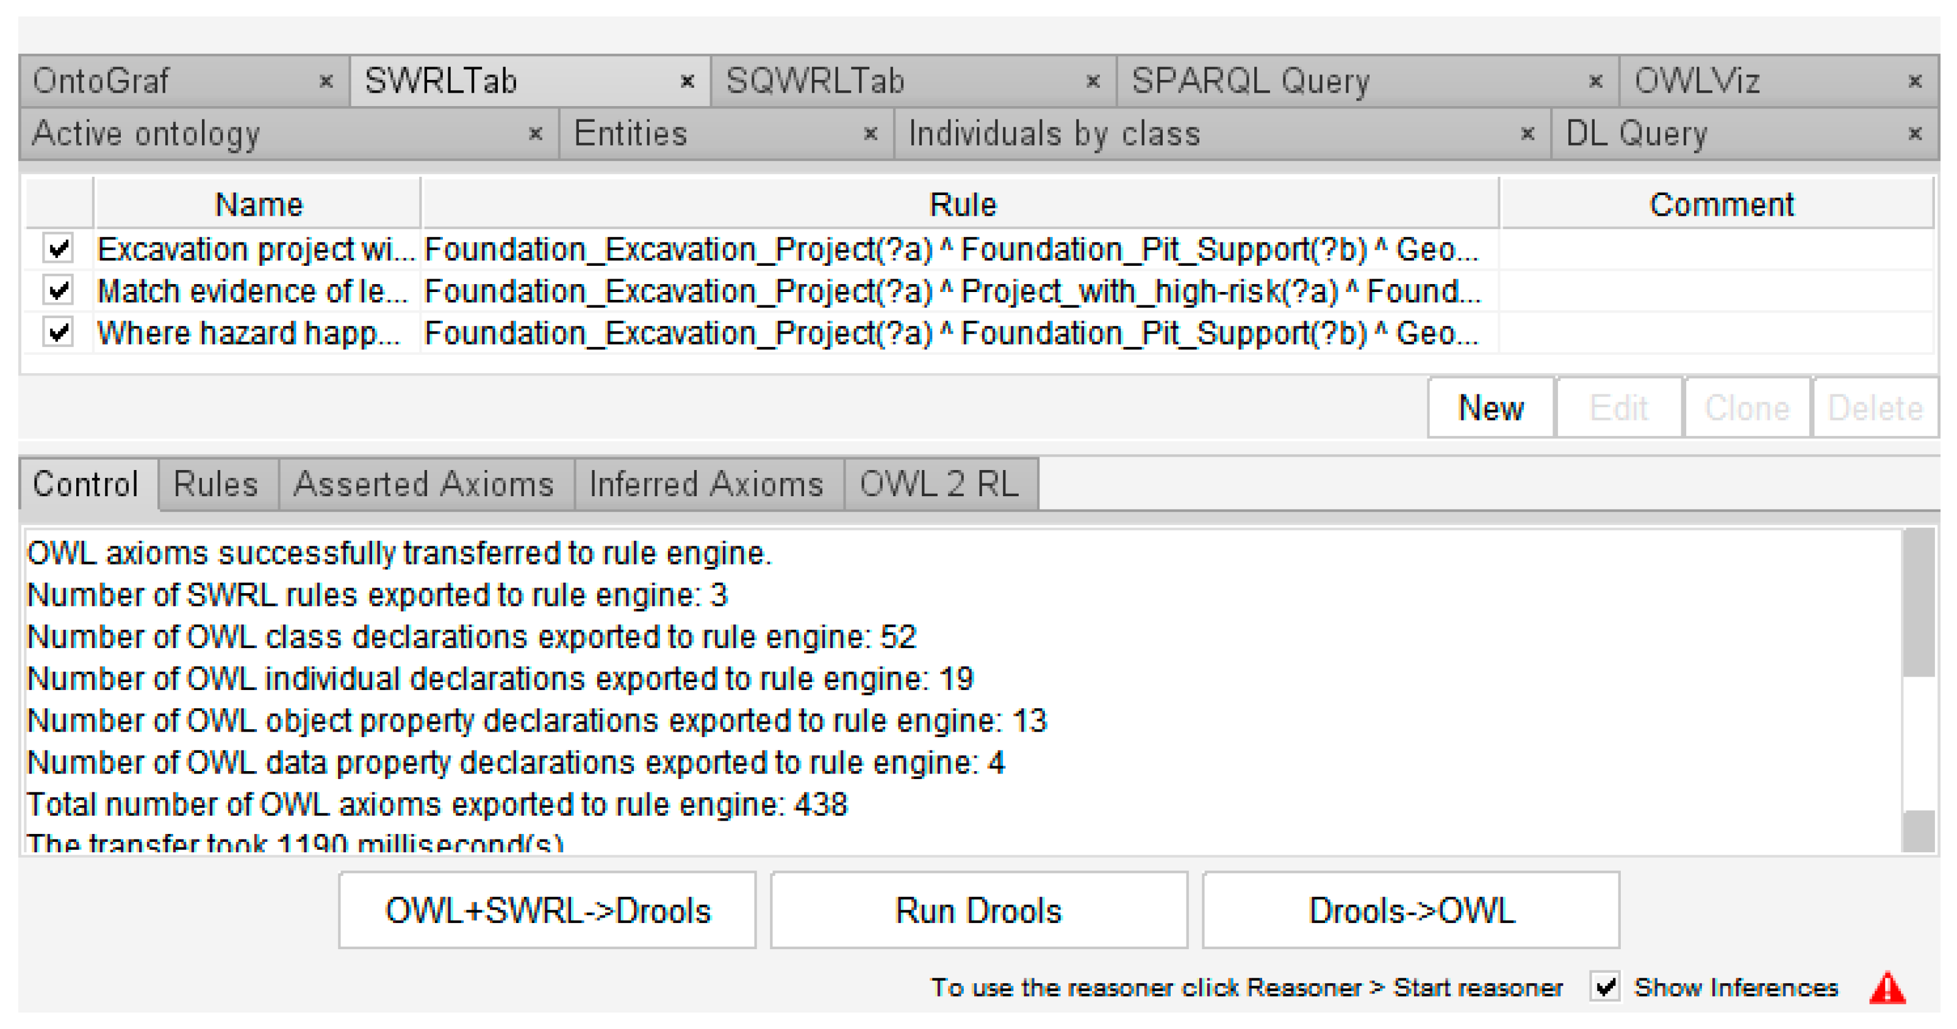Click the red warning triangle icon
1957x1029 pixels.
pos(1887,988)
